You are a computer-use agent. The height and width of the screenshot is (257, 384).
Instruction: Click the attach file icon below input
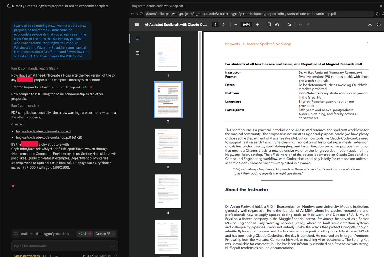click(x=44, y=256)
